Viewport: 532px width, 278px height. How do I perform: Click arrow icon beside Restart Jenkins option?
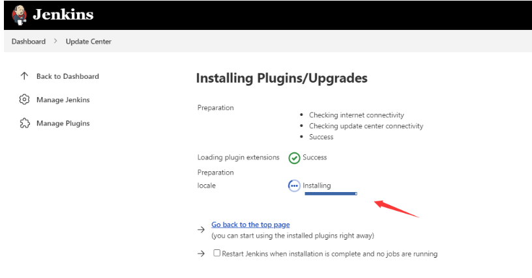point(201,253)
